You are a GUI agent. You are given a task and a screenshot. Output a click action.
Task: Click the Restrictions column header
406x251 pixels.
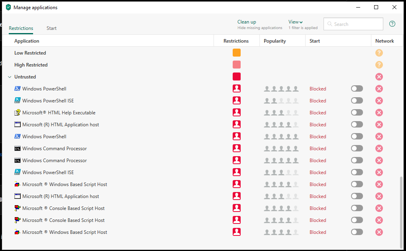pos(236,41)
